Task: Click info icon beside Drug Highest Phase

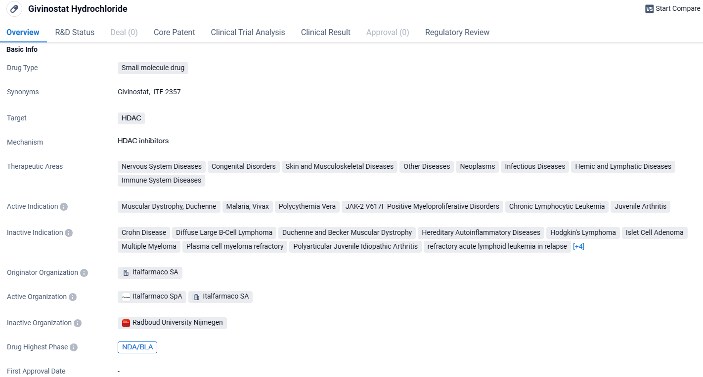Action: tap(74, 347)
